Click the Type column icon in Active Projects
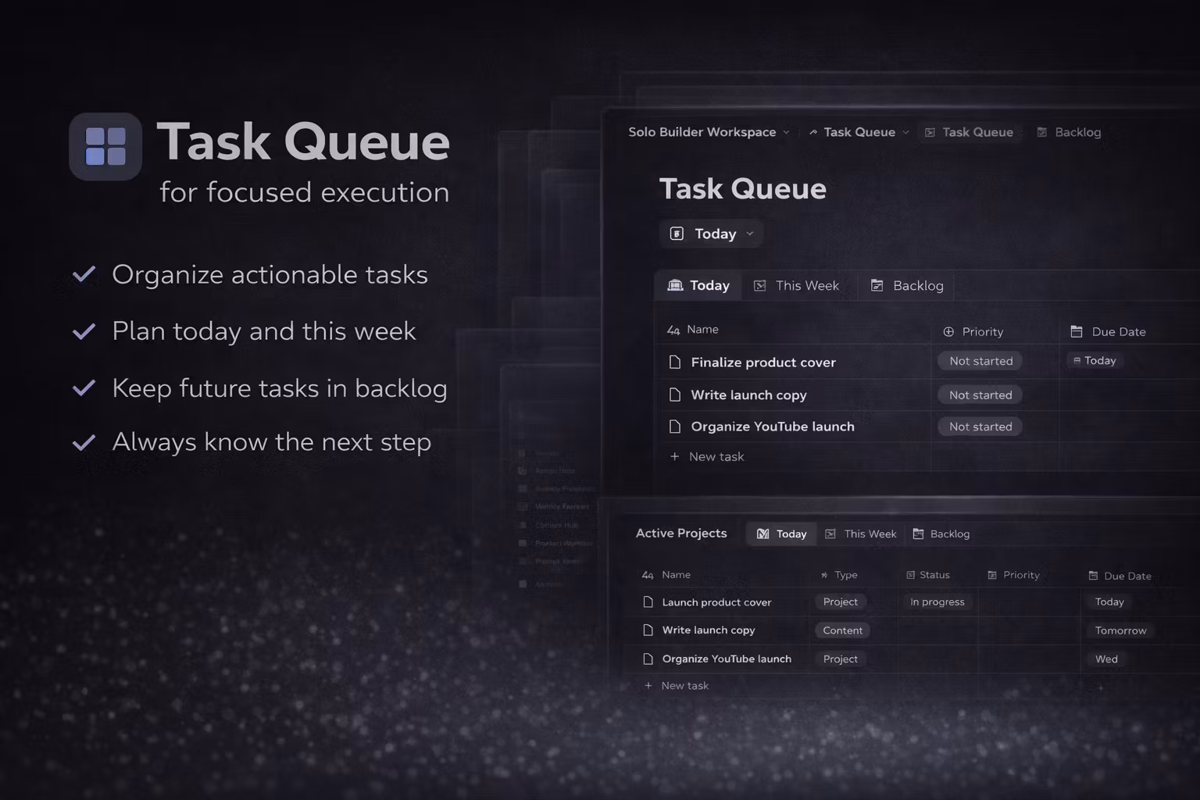 [824, 575]
